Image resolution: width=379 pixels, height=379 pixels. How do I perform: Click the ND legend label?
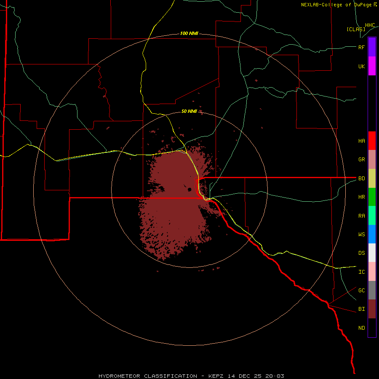pos(361,328)
